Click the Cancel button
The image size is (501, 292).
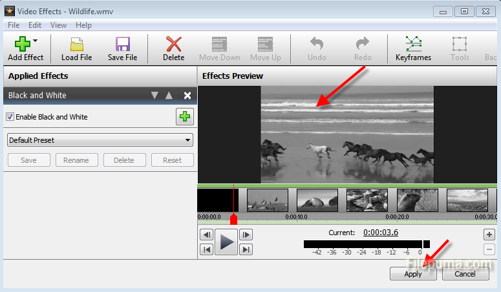click(465, 274)
